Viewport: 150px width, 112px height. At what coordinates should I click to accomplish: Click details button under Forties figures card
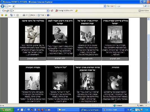pos(88,59)
